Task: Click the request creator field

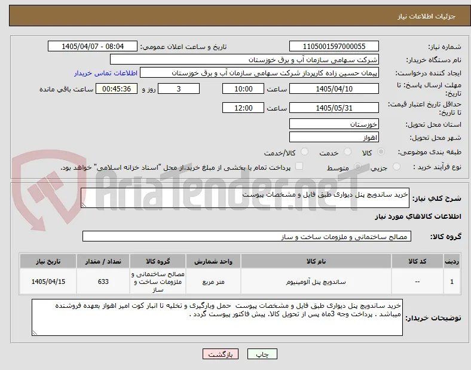Action: [x=259, y=73]
